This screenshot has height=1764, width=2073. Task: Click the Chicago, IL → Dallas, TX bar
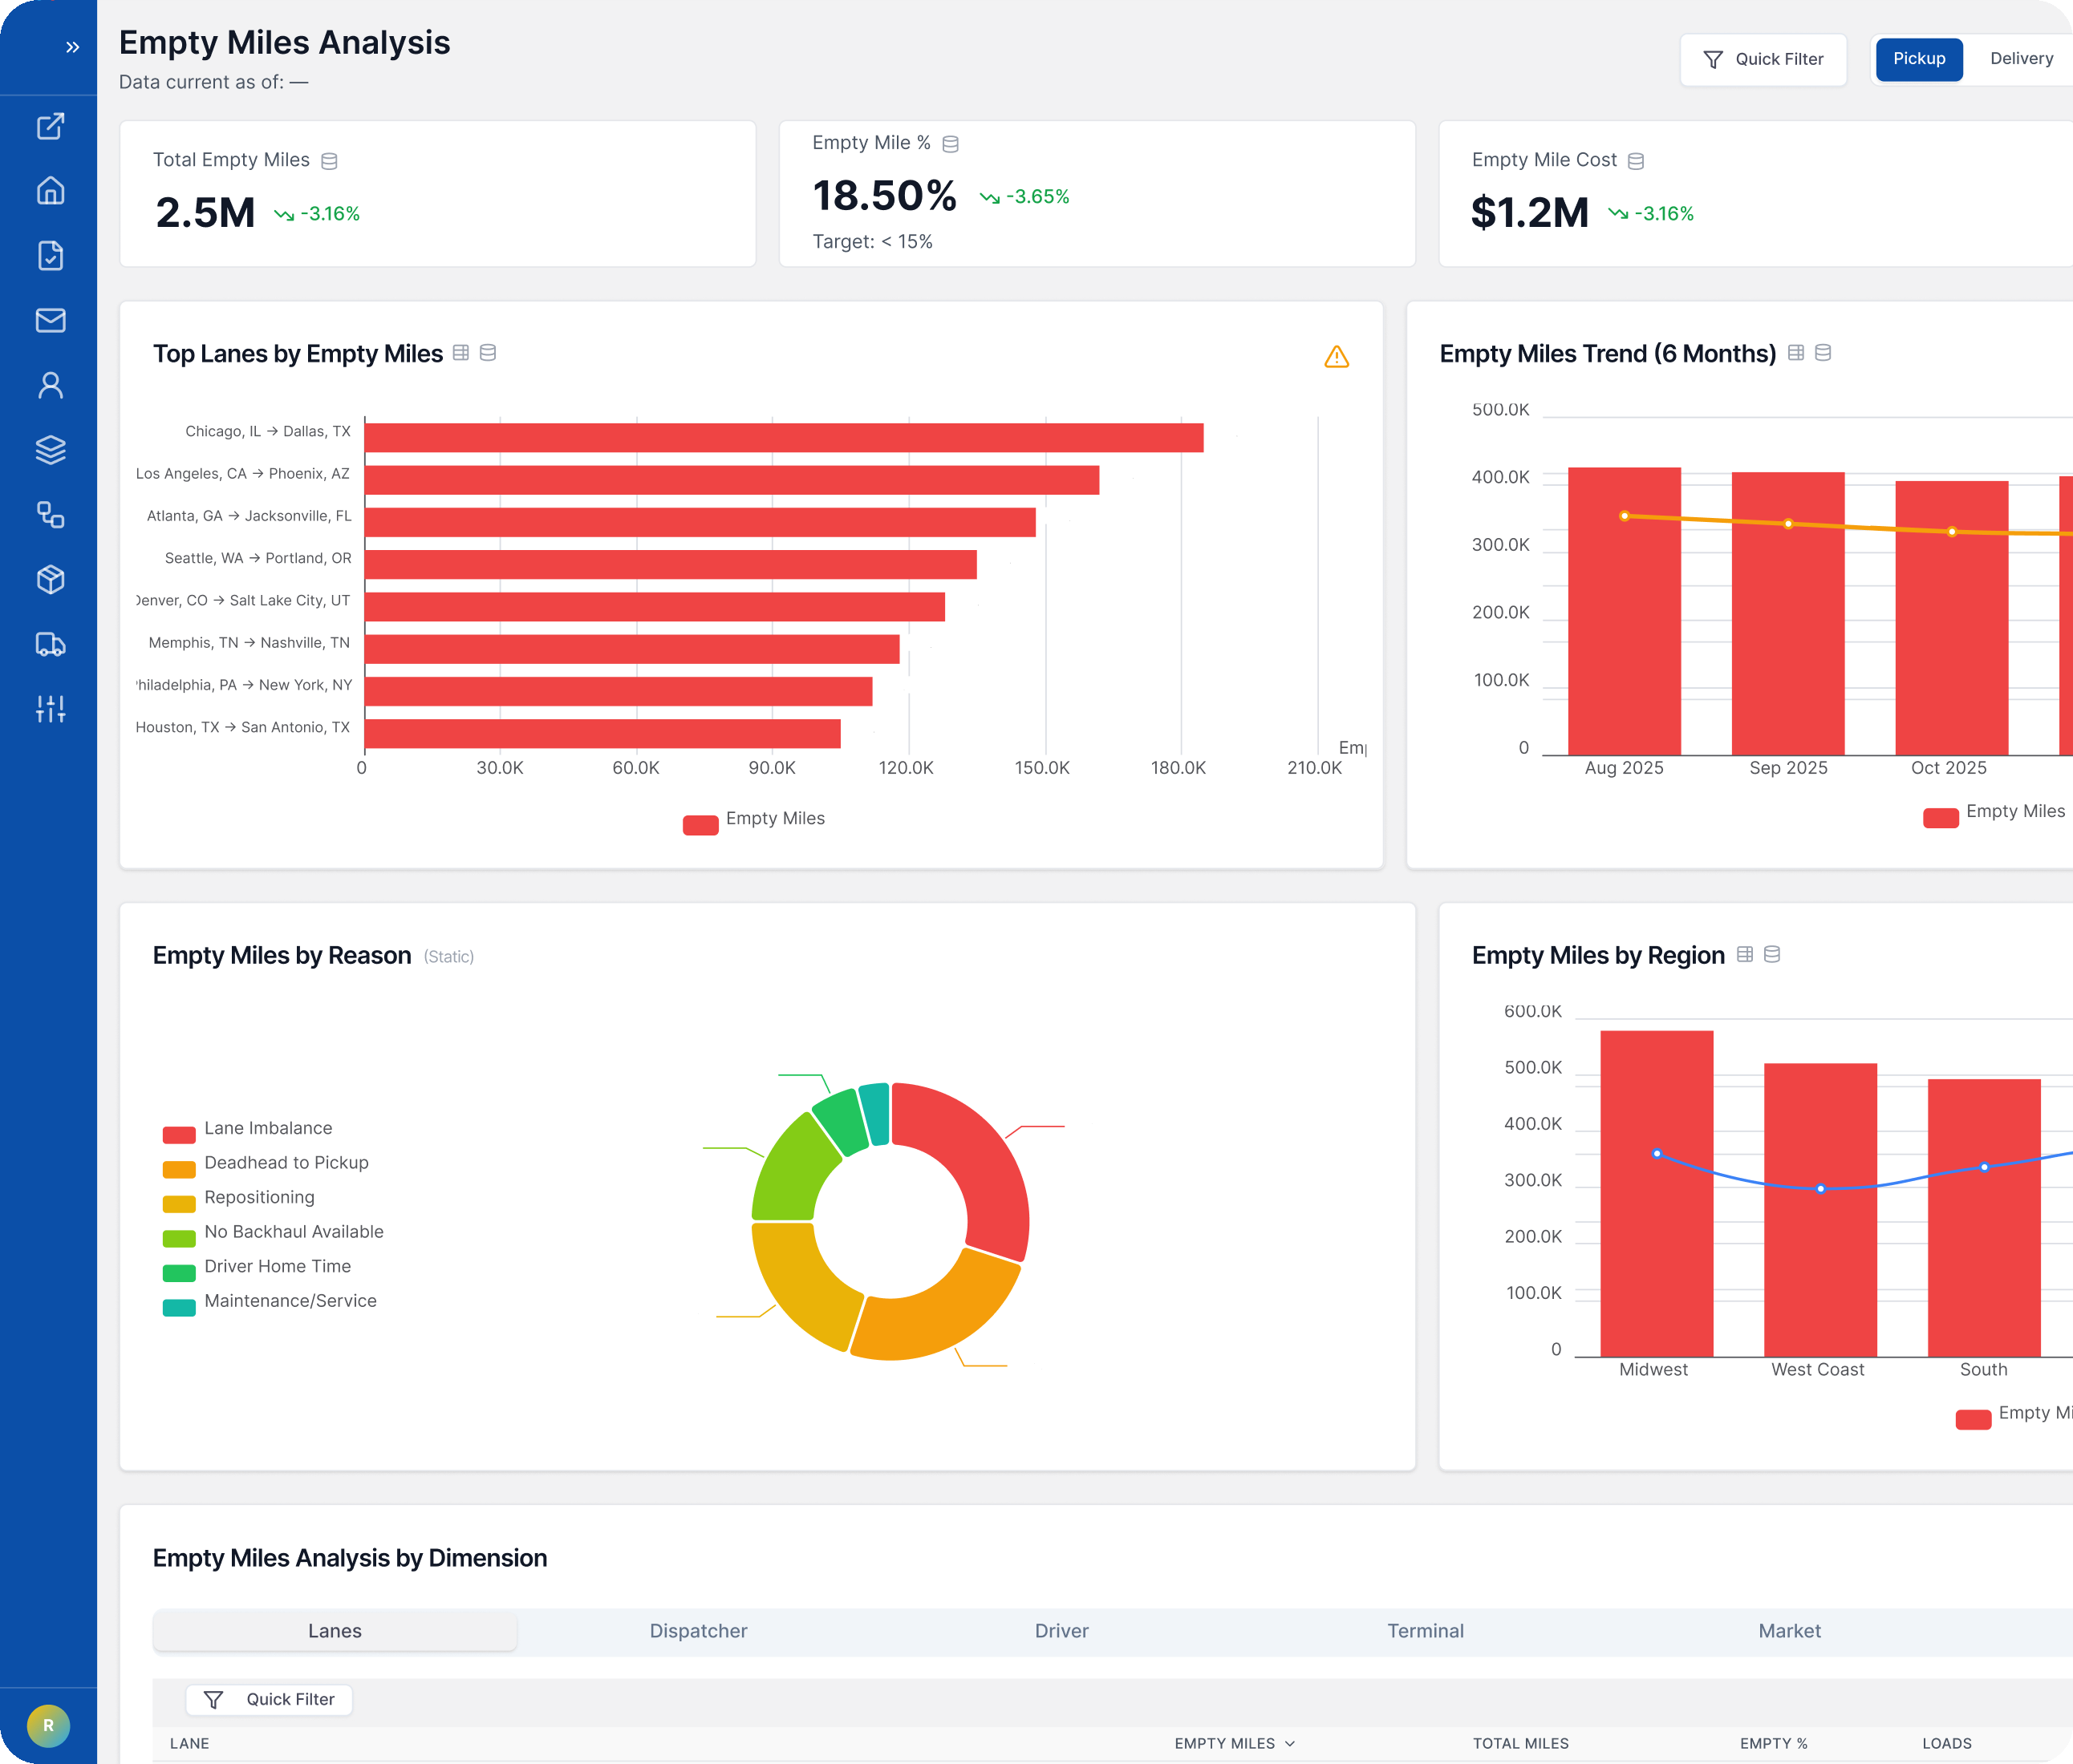(x=783, y=437)
